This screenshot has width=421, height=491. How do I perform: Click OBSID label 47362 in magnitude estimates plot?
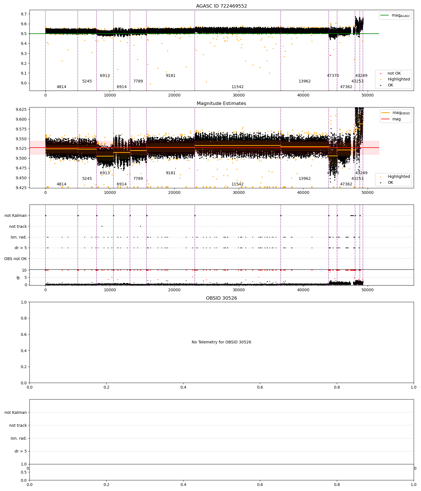coord(346,184)
